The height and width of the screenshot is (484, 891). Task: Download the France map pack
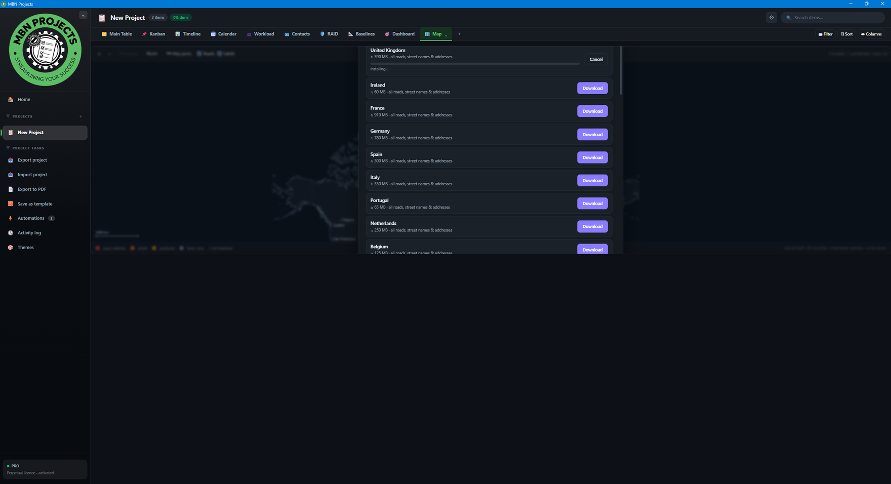(592, 111)
